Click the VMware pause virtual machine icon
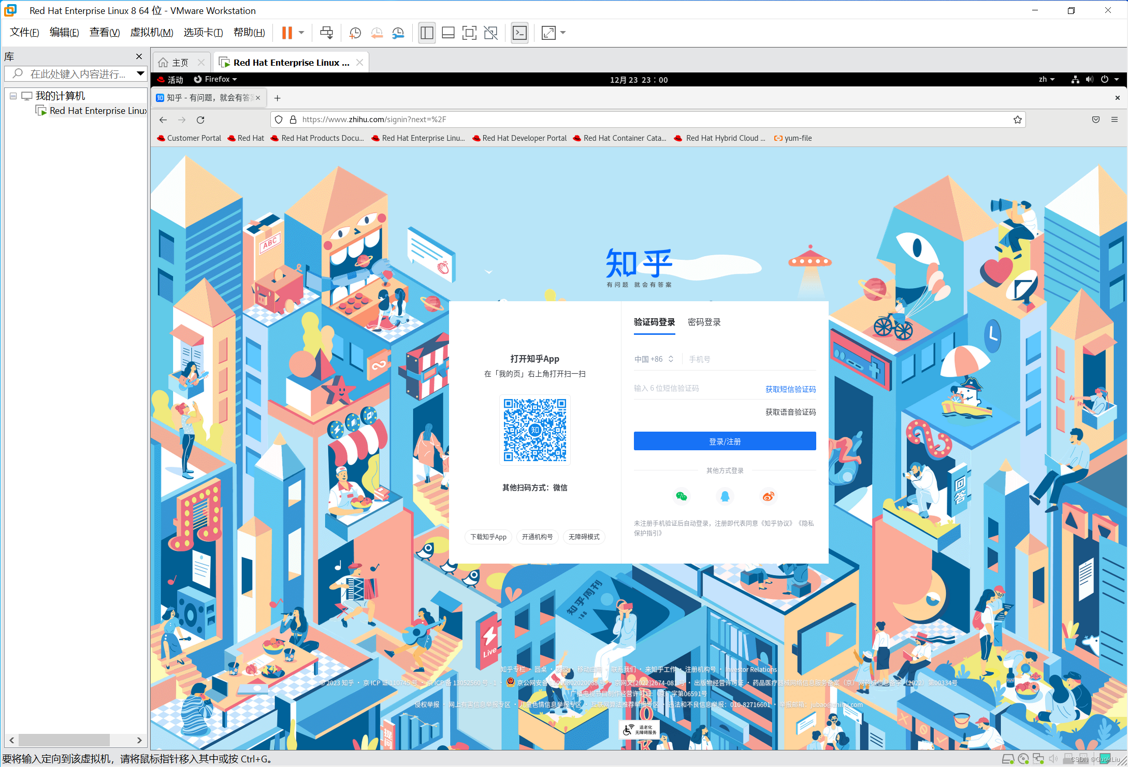 [287, 33]
